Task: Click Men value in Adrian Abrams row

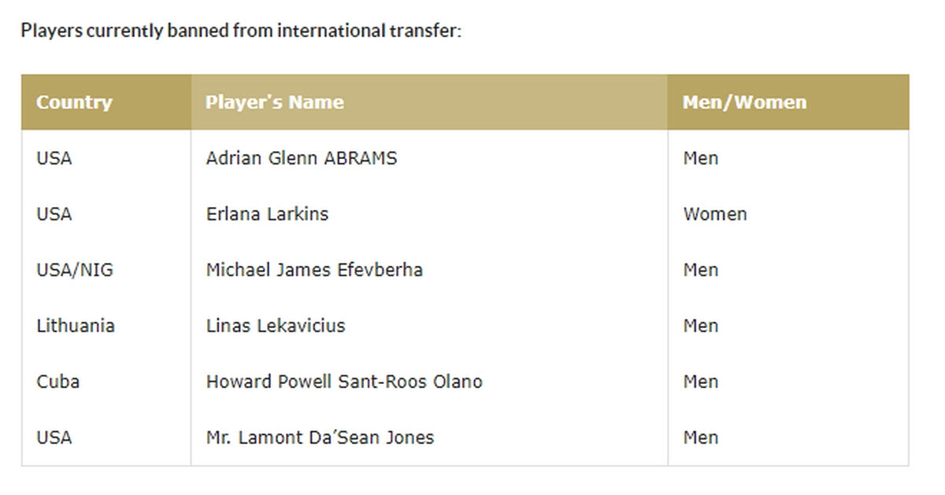Action: (701, 158)
